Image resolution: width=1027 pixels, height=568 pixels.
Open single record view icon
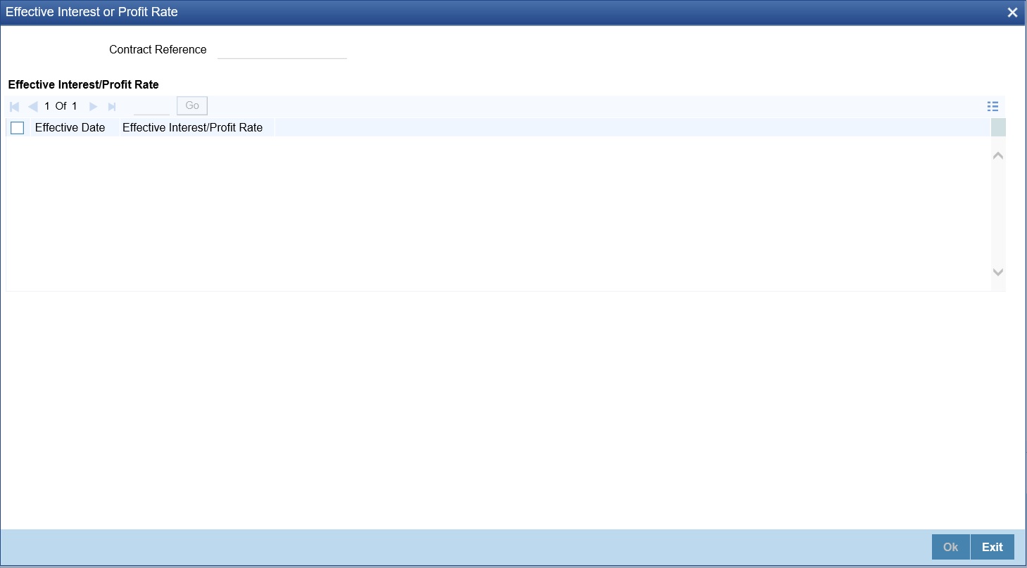pos(993,106)
